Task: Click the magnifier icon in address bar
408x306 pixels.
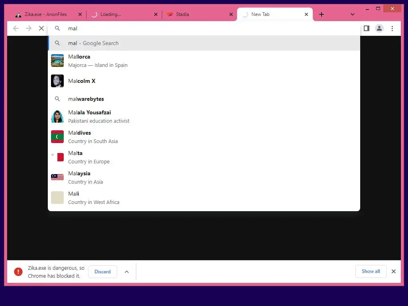Action: (57, 28)
